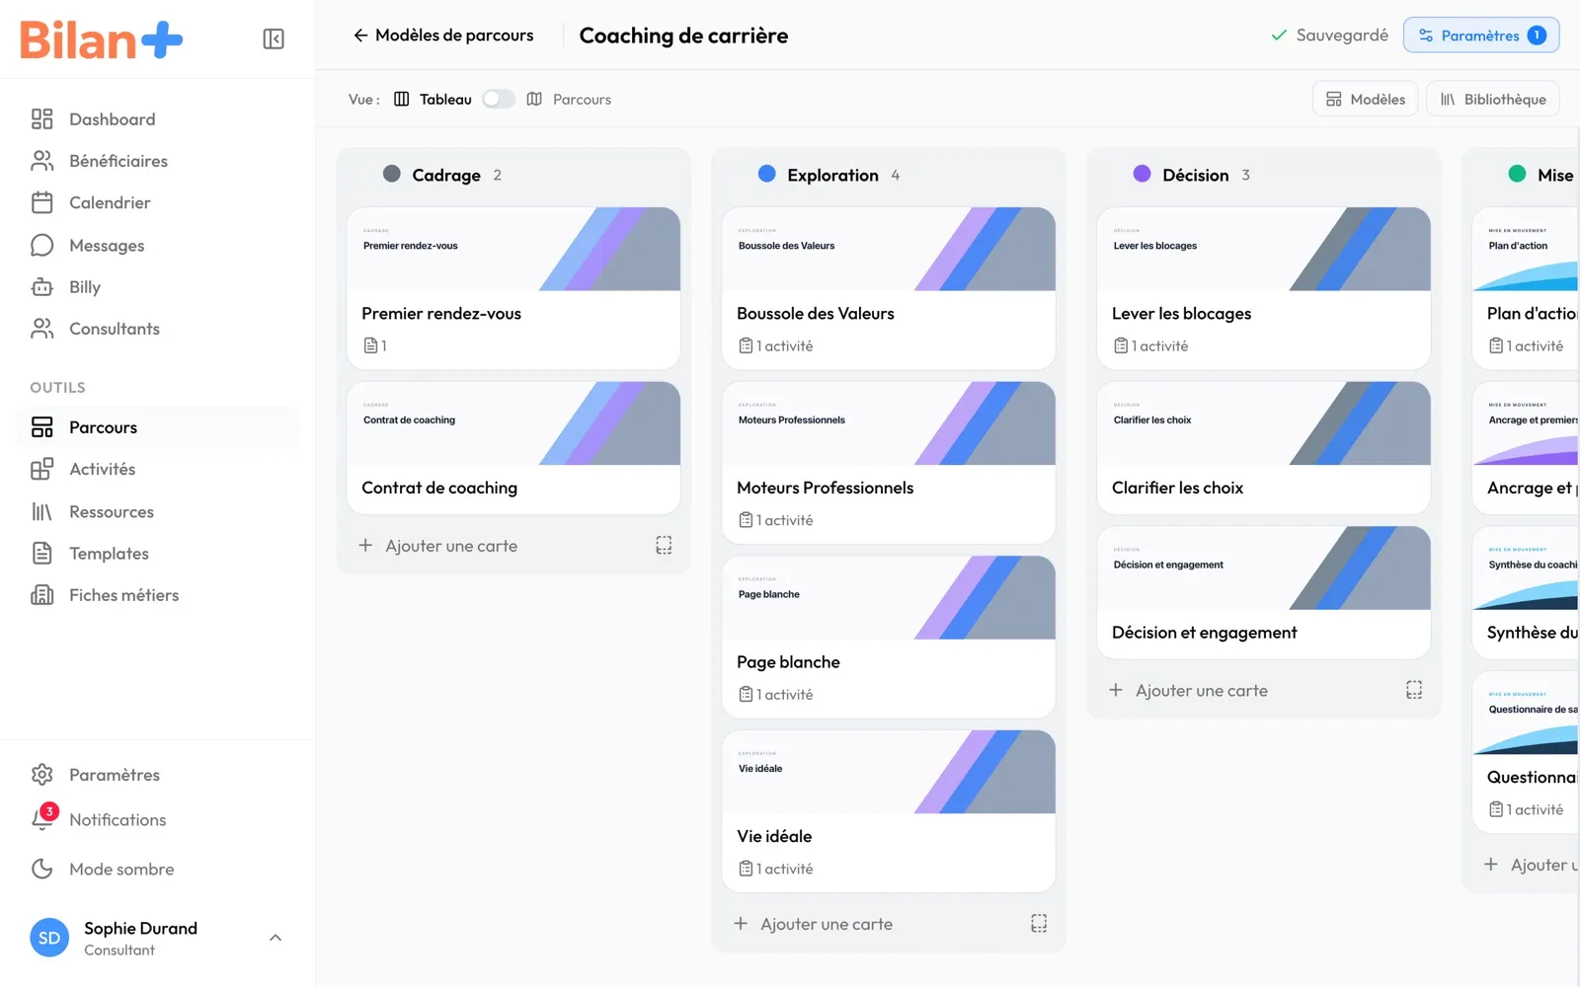
Task: Open Notifications with the bell icon
Action: pyautogui.click(x=41, y=819)
